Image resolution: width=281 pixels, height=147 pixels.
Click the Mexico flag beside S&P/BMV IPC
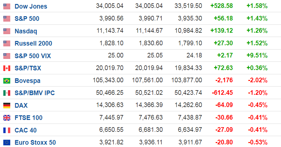7,93
